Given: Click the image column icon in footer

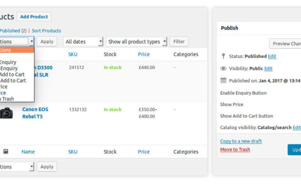Looking at the screenshot, I should (x=6, y=152).
